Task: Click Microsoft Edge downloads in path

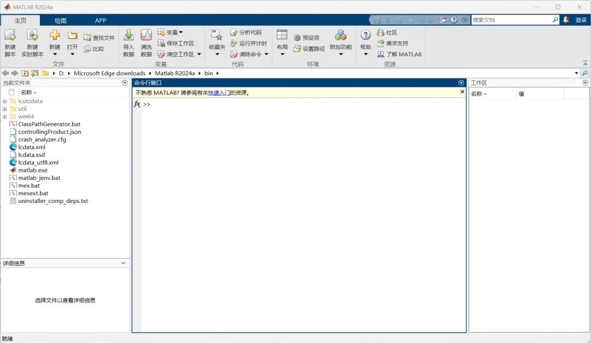Action: tap(109, 73)
